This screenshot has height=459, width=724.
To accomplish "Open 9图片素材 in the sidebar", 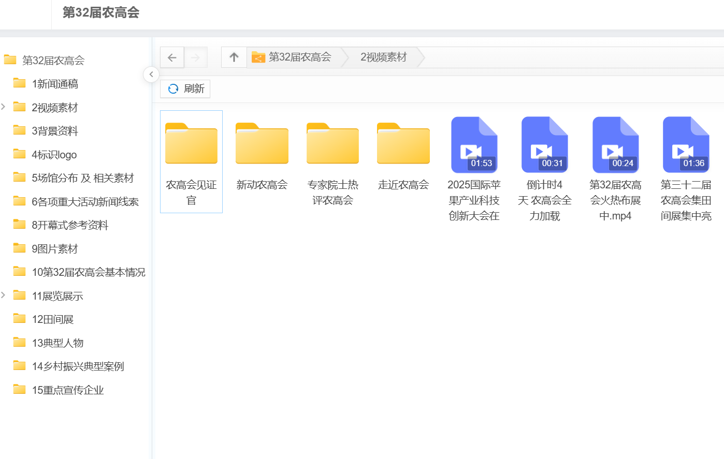I will tap(54, 249).
